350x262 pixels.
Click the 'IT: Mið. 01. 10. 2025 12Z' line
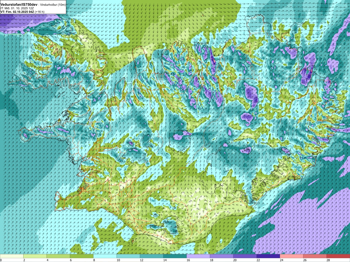click(17, 8)
